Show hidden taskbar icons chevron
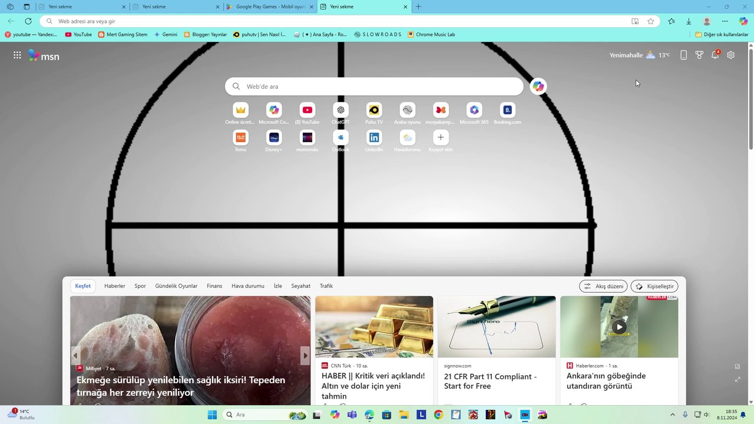754x424 pixels. pos(673,415)
